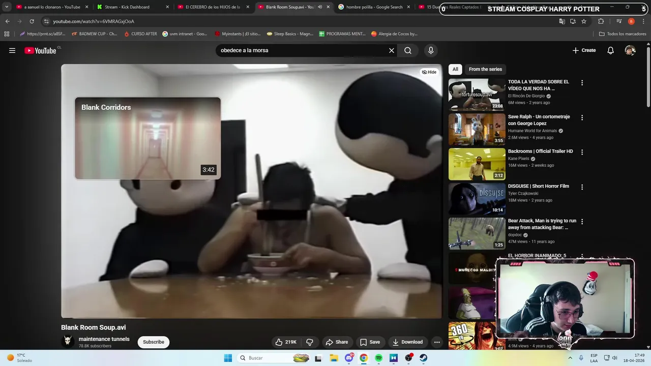The image size is (651, 366).
Task: Open the YouTube guide hamburger menu
Action: coord(12,50)
